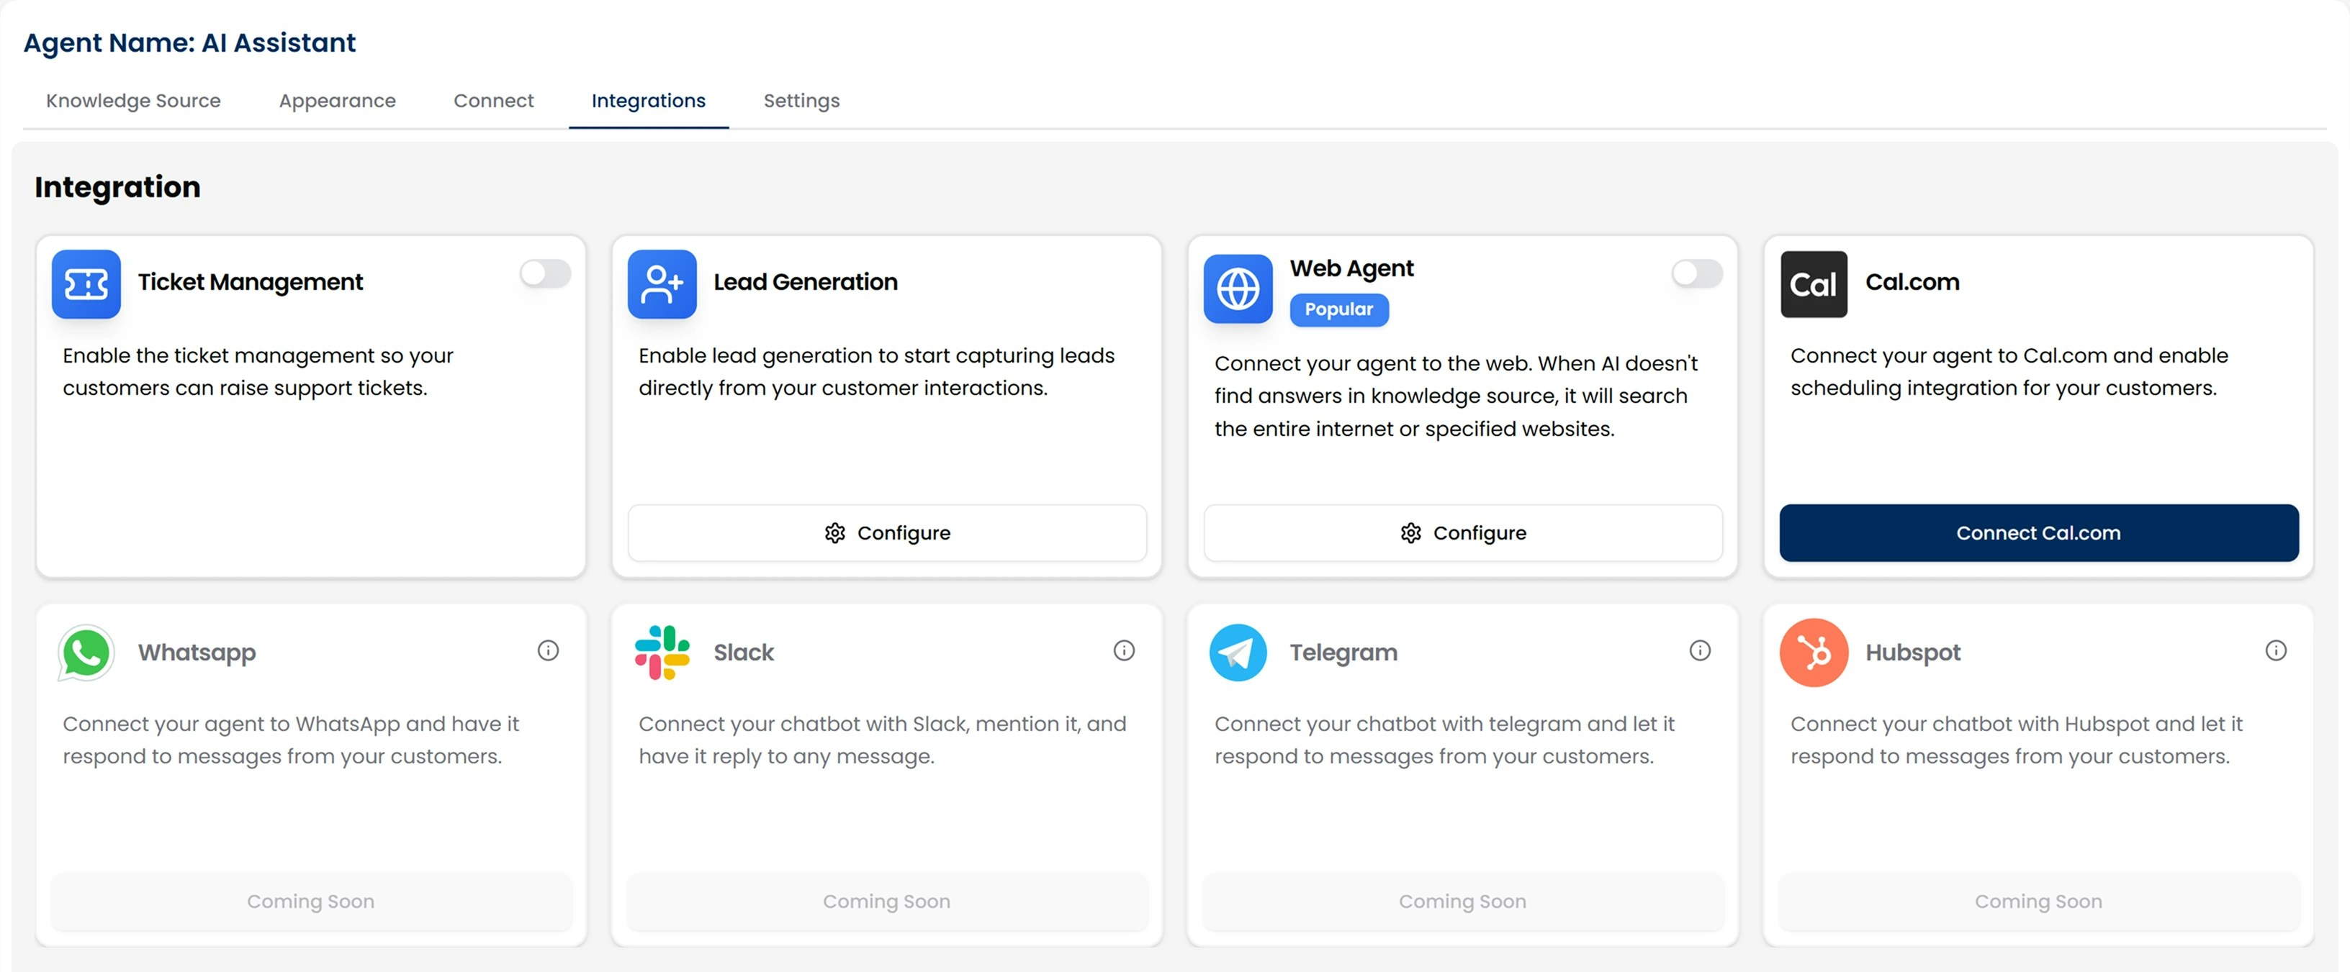Open the Appearance tab
Screen dimensions: 2350x972
click(x=337, y=101)
